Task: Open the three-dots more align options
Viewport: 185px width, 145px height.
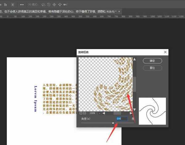Action: pos(22,5)
